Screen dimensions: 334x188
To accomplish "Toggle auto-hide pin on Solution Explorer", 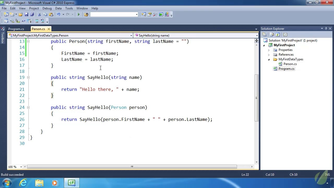I will pos(326,28).
